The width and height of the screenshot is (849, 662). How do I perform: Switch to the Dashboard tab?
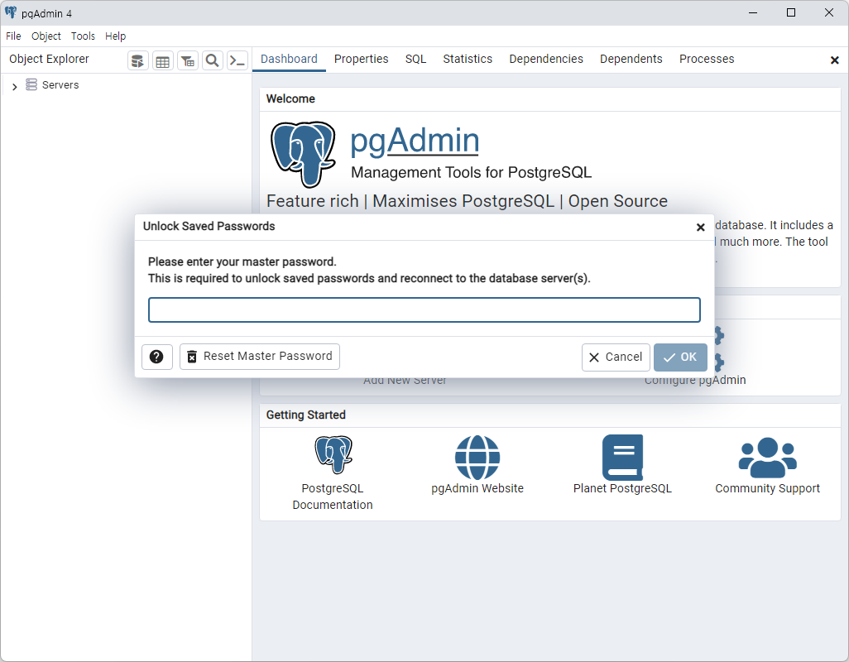point(289,59)
